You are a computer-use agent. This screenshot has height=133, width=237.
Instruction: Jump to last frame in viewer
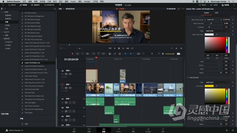pos(128,48)
